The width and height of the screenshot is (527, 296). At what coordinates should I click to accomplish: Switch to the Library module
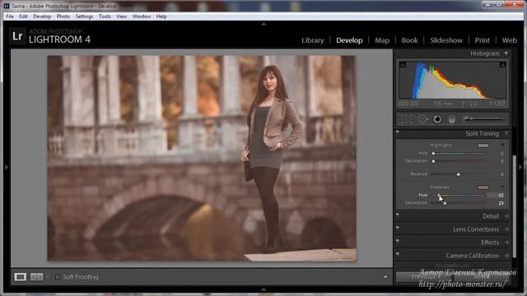[x=313, y=40]
